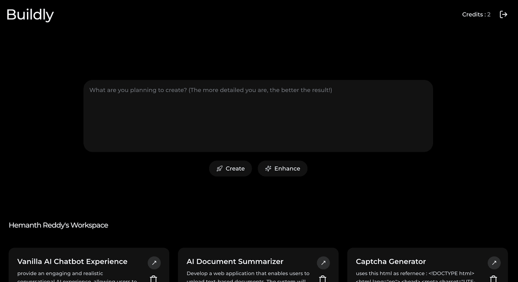
Task: Click the sparkle icon inside Enhance
Action: point(268,169)
